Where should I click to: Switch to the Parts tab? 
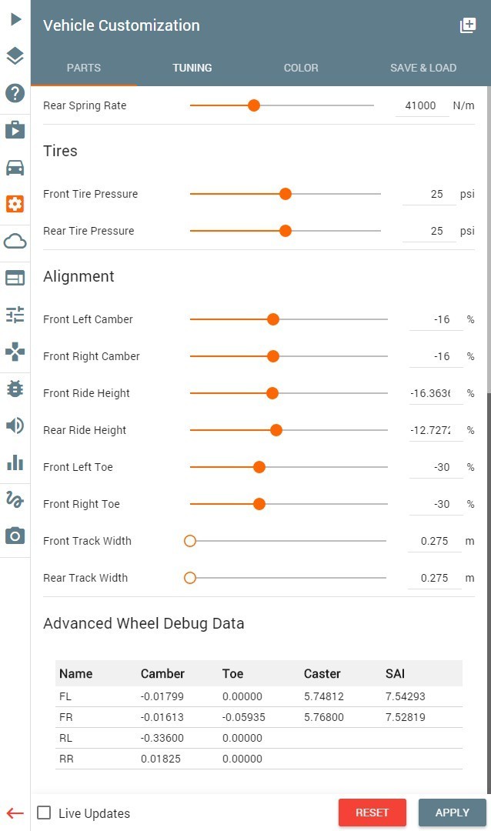click(84, 68)
